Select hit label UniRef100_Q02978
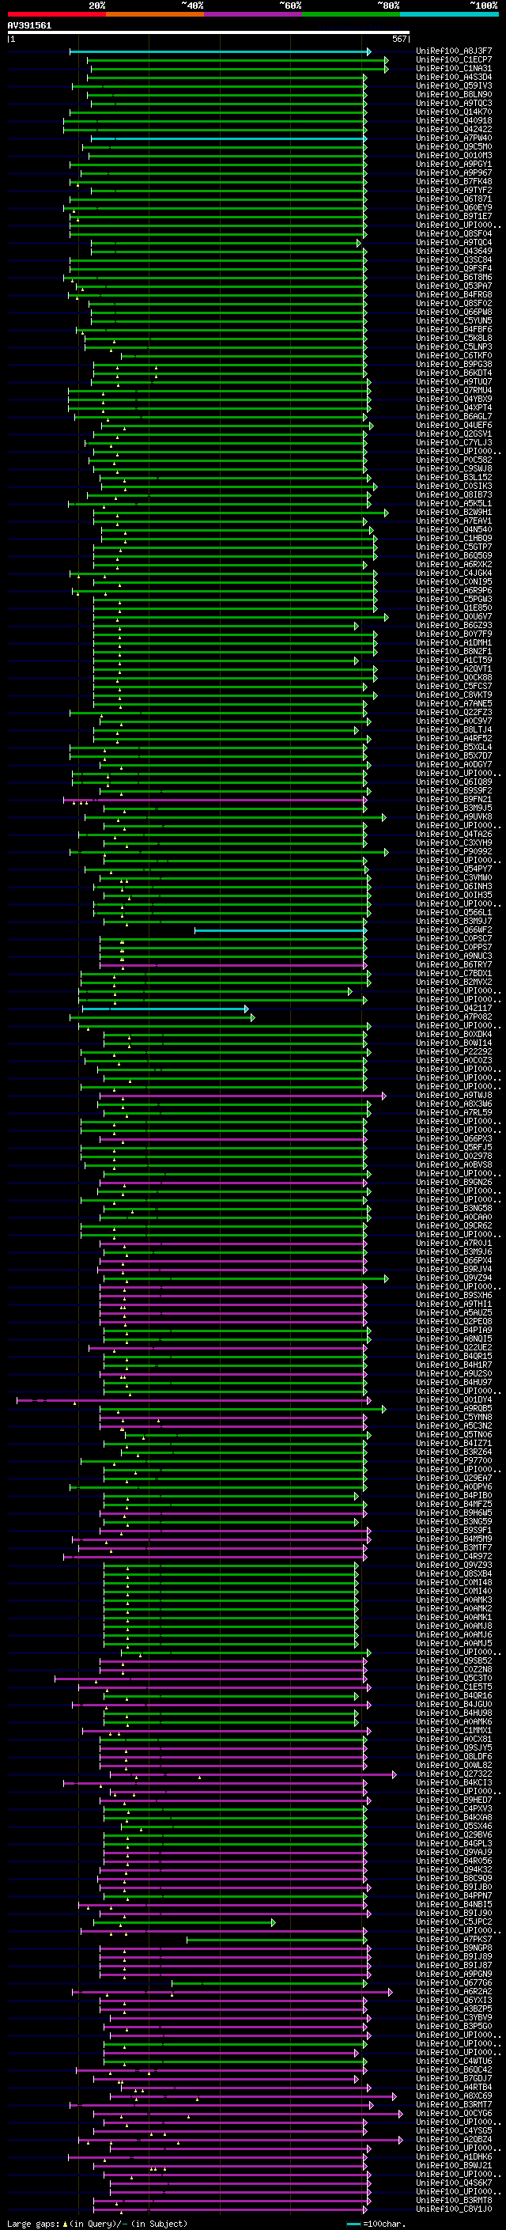 coord(454,1157)
